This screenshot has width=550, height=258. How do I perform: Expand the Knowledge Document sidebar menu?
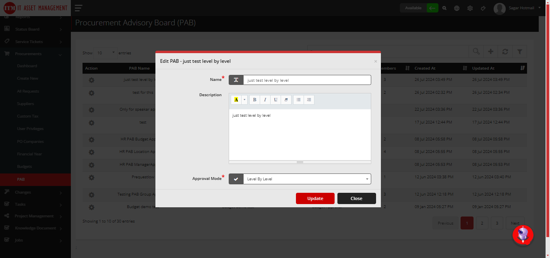coord(35,228)
